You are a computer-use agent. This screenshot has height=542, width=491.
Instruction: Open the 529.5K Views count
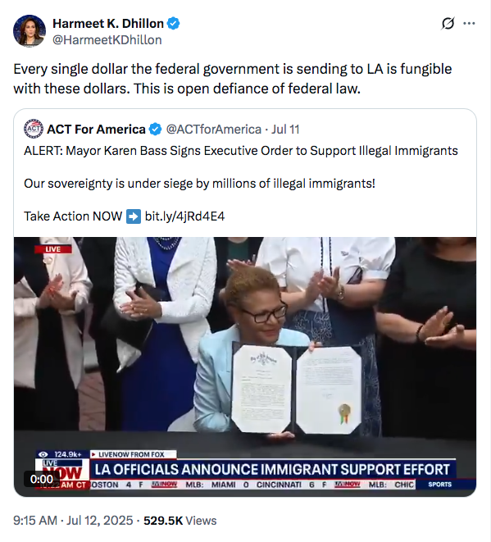click(x=180, y=521)
